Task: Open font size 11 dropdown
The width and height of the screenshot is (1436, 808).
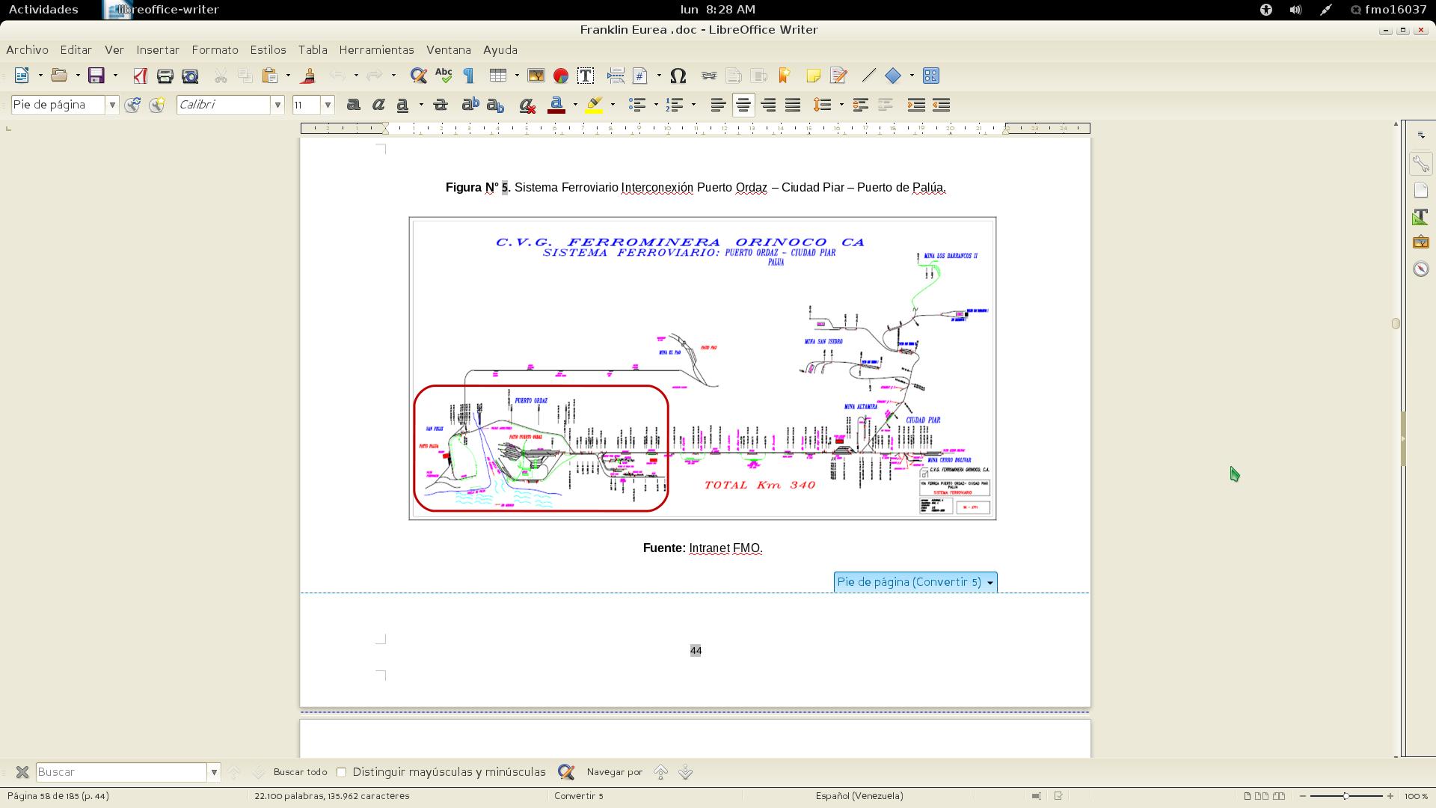Action: click(x=328, y=105)
